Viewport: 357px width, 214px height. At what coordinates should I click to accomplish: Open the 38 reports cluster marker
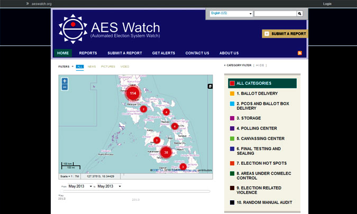coord(166,152)
